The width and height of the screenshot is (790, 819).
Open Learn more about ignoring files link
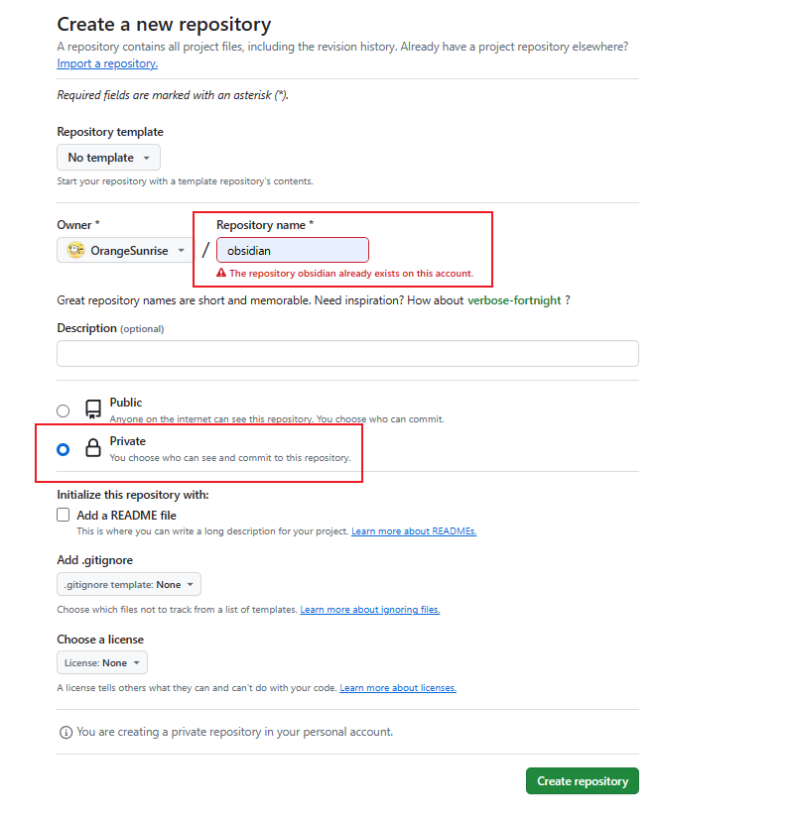370,610
